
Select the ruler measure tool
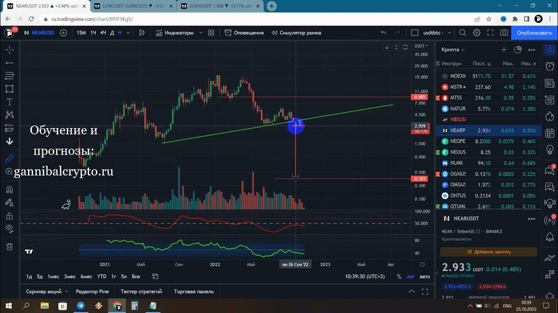click(x=9, y=159)
